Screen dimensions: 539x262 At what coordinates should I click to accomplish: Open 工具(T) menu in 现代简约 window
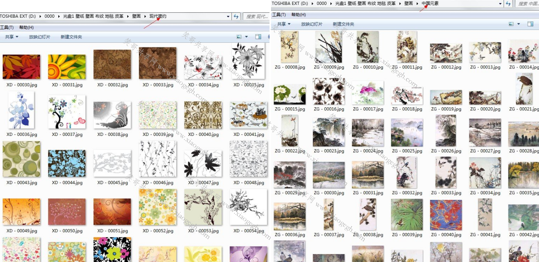(x=7, y=27)
